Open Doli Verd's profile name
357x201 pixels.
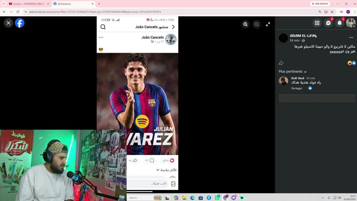click(298, 78)
